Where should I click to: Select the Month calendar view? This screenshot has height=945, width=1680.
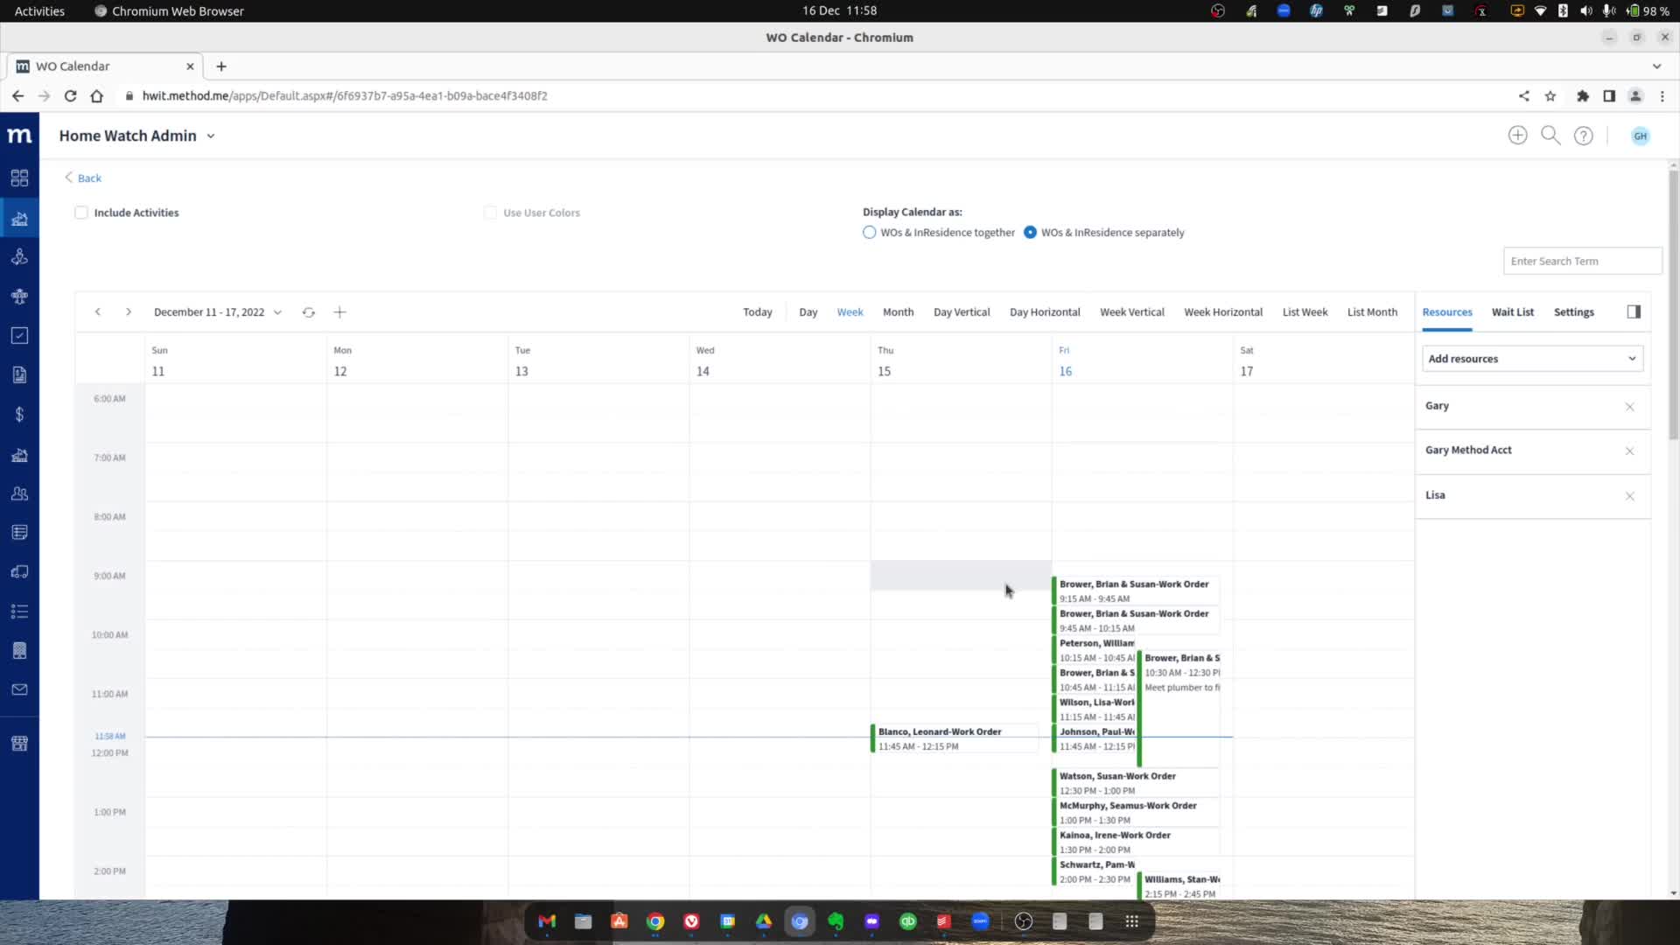tap(898, 312)
